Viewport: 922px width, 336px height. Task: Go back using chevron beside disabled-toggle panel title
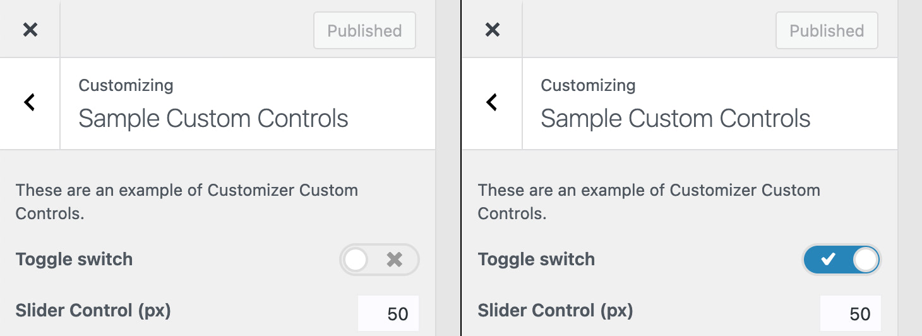point(30,102)
